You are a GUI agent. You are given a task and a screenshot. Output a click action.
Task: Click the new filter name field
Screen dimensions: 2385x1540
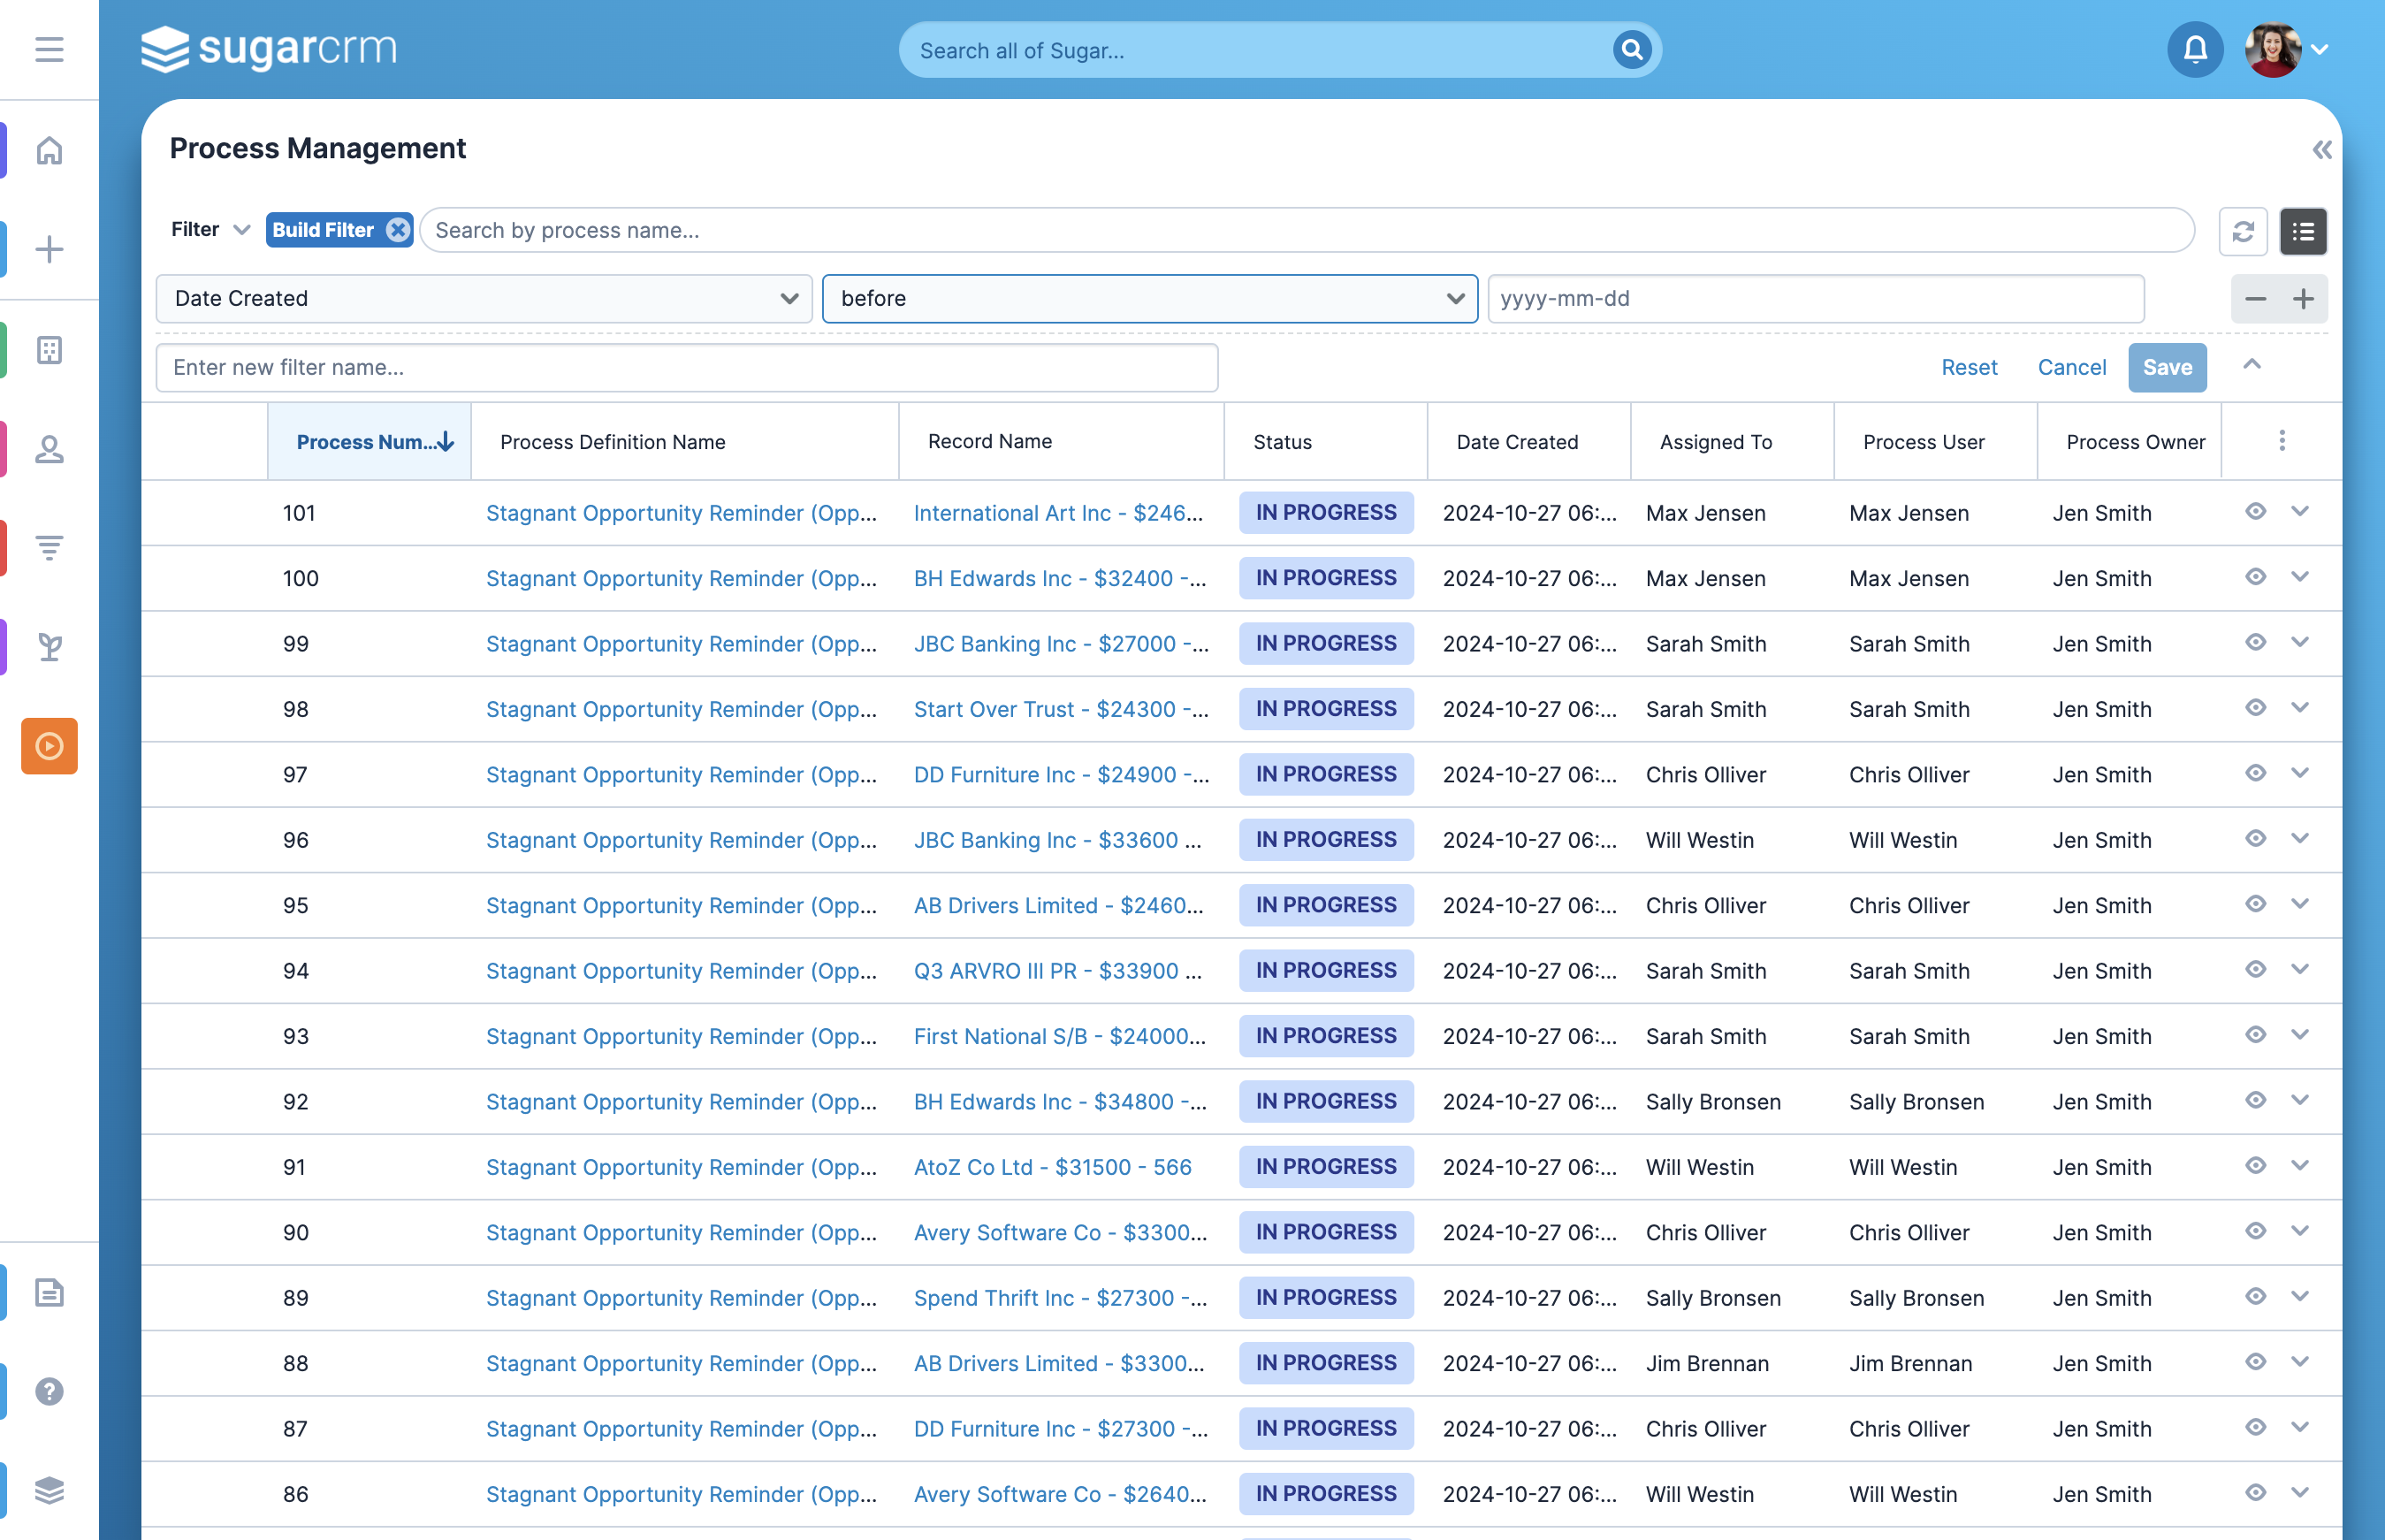687,368
